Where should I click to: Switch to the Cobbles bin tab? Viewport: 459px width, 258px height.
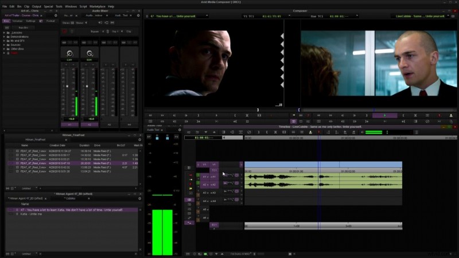(x=70, y=198)
